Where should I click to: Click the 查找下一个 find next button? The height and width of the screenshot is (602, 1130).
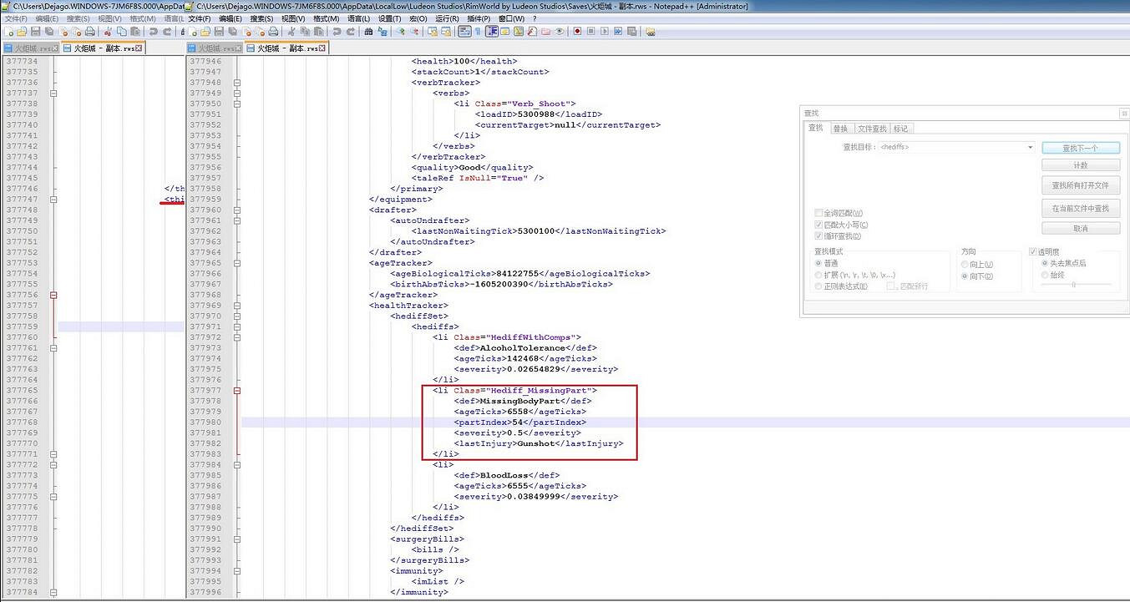coord(1080,148)
